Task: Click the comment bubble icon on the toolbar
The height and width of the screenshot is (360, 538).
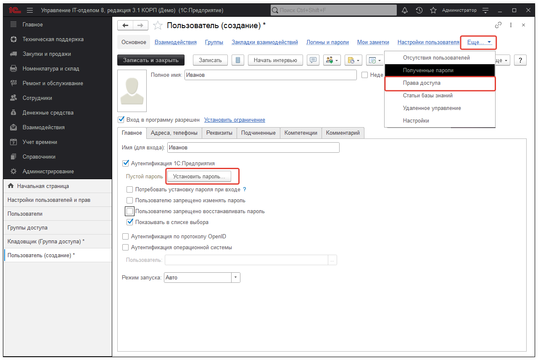Action: coord(313,60)
